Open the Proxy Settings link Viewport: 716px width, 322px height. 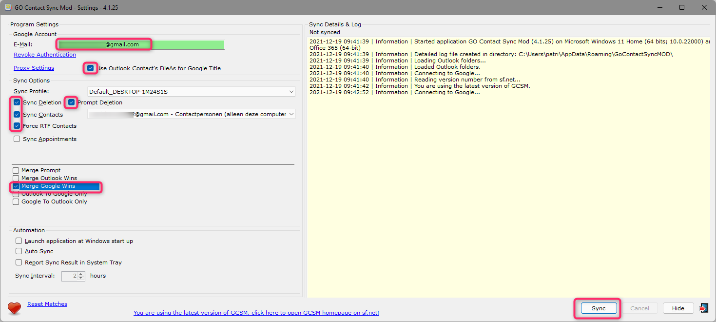pyautogui.click(x=34, y=68)
